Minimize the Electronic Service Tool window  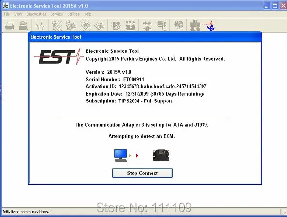tap(266, 6)
